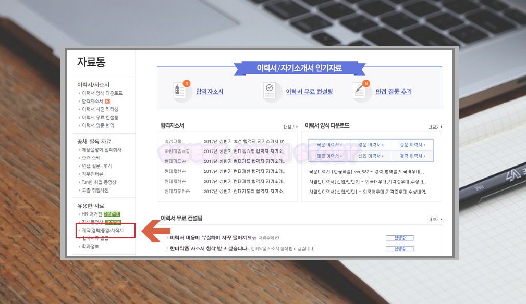Open the 현대카드 합격자 자기소개서 entry
526x304 pixels.
pos(244,161)
